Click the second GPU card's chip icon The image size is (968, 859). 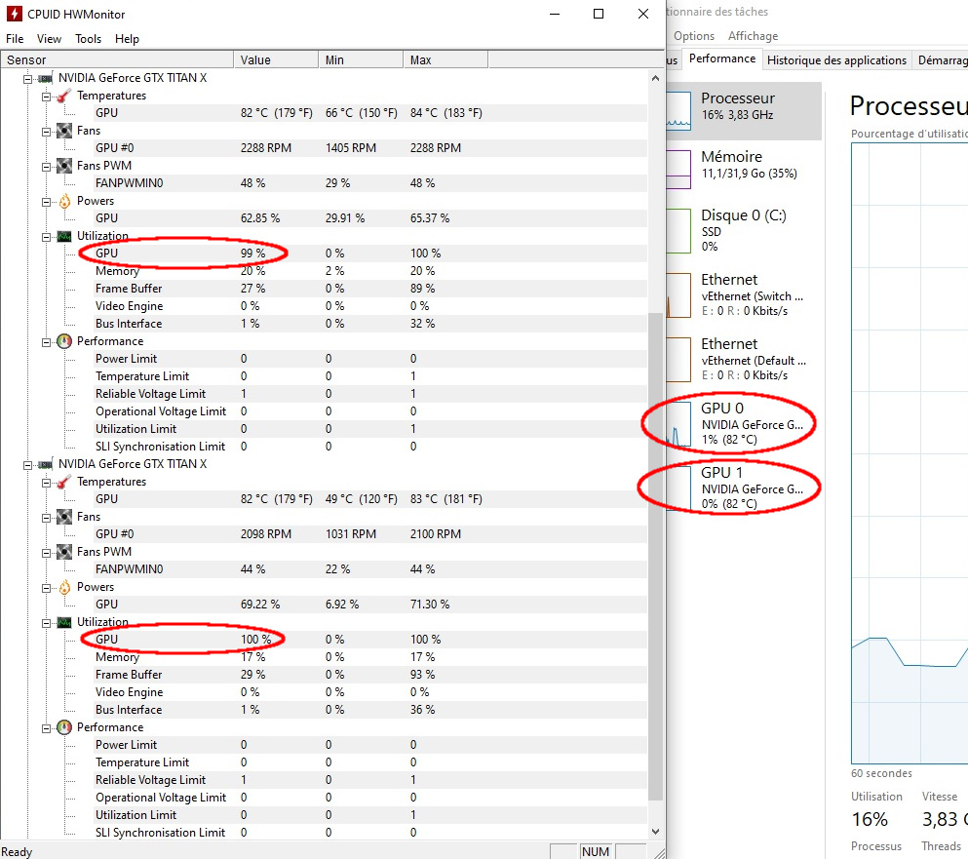pyautogui.click(x=45, y=464)
